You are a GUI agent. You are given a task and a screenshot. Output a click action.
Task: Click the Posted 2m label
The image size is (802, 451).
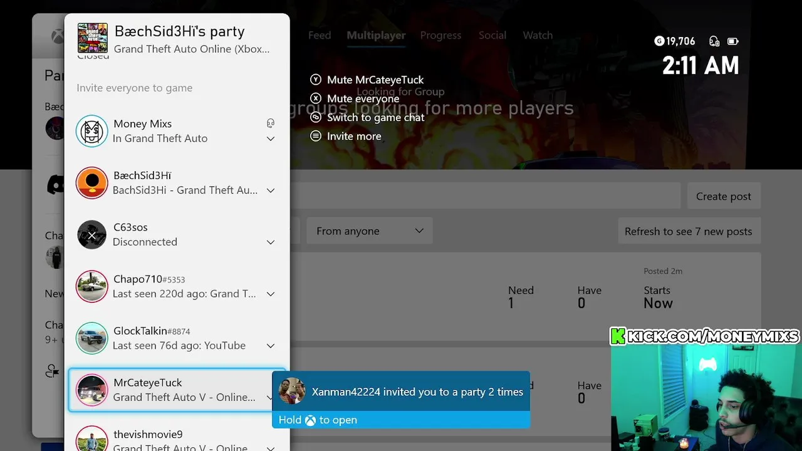tap(663, 271)
